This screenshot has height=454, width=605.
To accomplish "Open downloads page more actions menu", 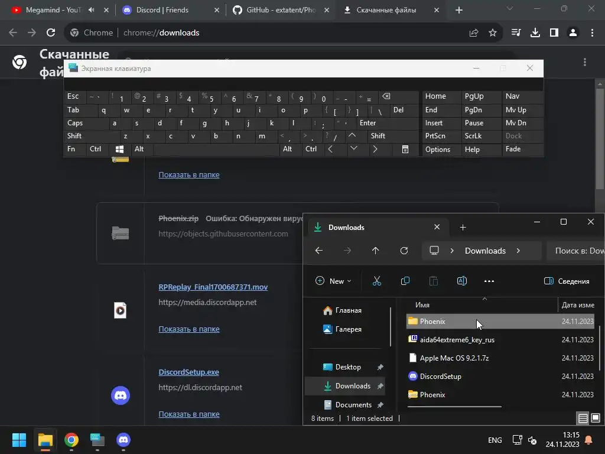I will (585, 62).
